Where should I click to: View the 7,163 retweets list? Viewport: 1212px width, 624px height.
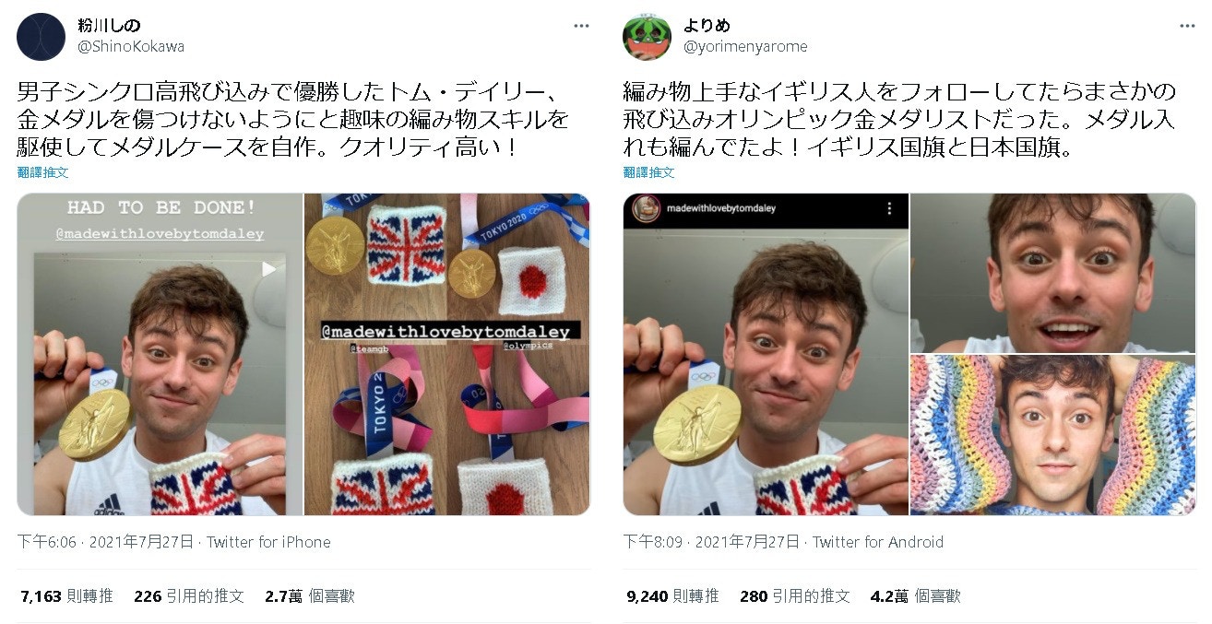coord(65,596)
